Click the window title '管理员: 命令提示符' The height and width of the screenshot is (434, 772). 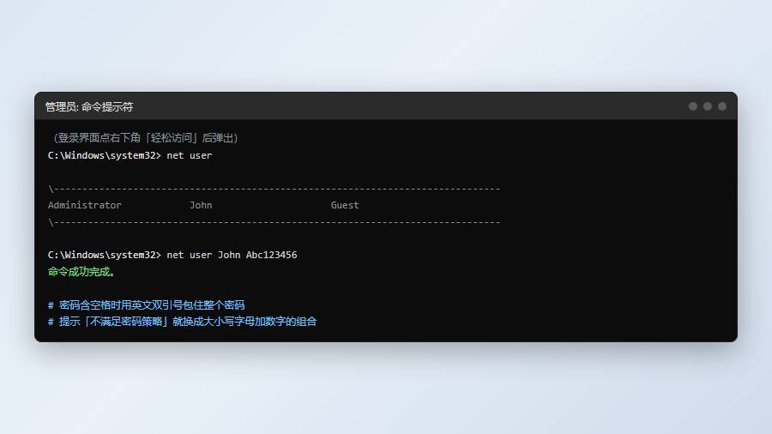(x=89, y=106)
